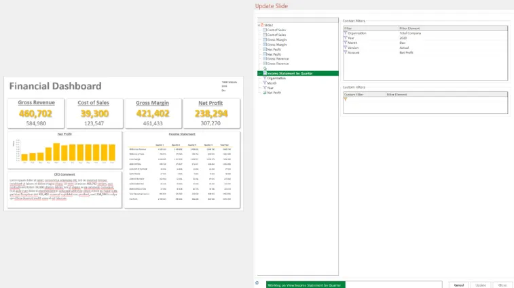Click the Close button in Update Slide dialog
514x288 pixels.
coord(502,285)
